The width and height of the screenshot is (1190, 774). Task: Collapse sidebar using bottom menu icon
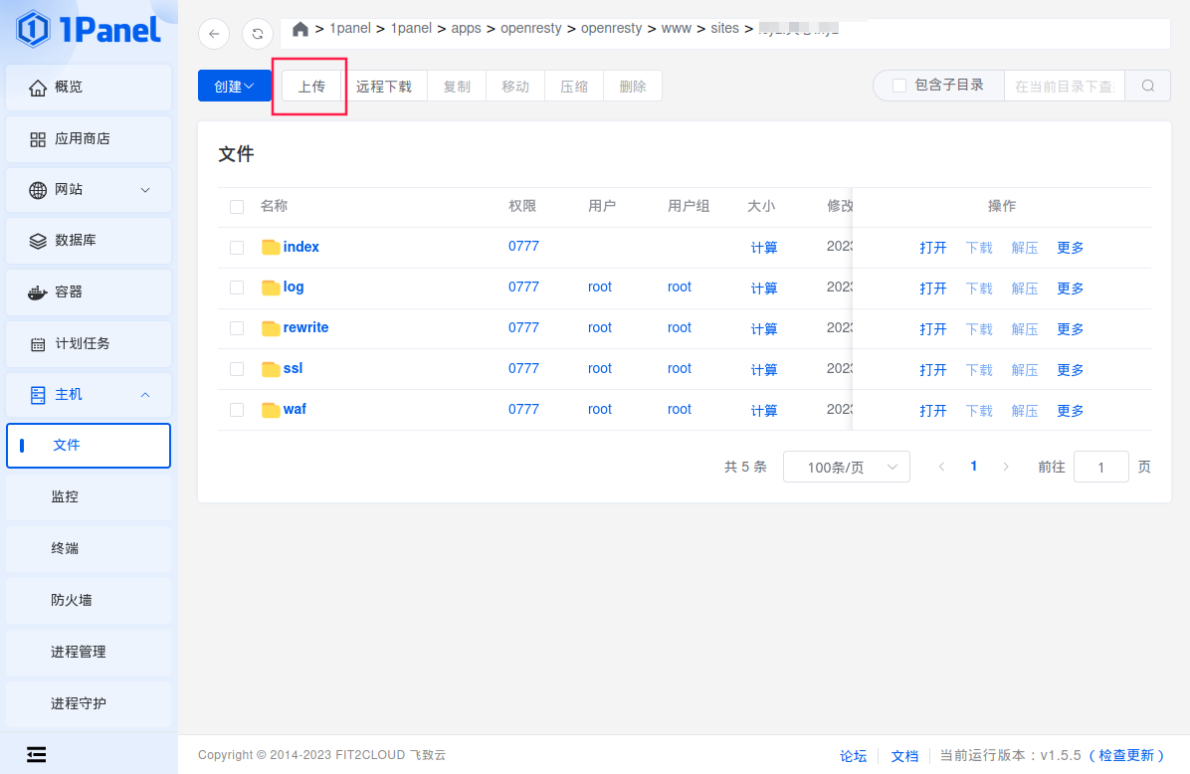[x=37, y=754]
